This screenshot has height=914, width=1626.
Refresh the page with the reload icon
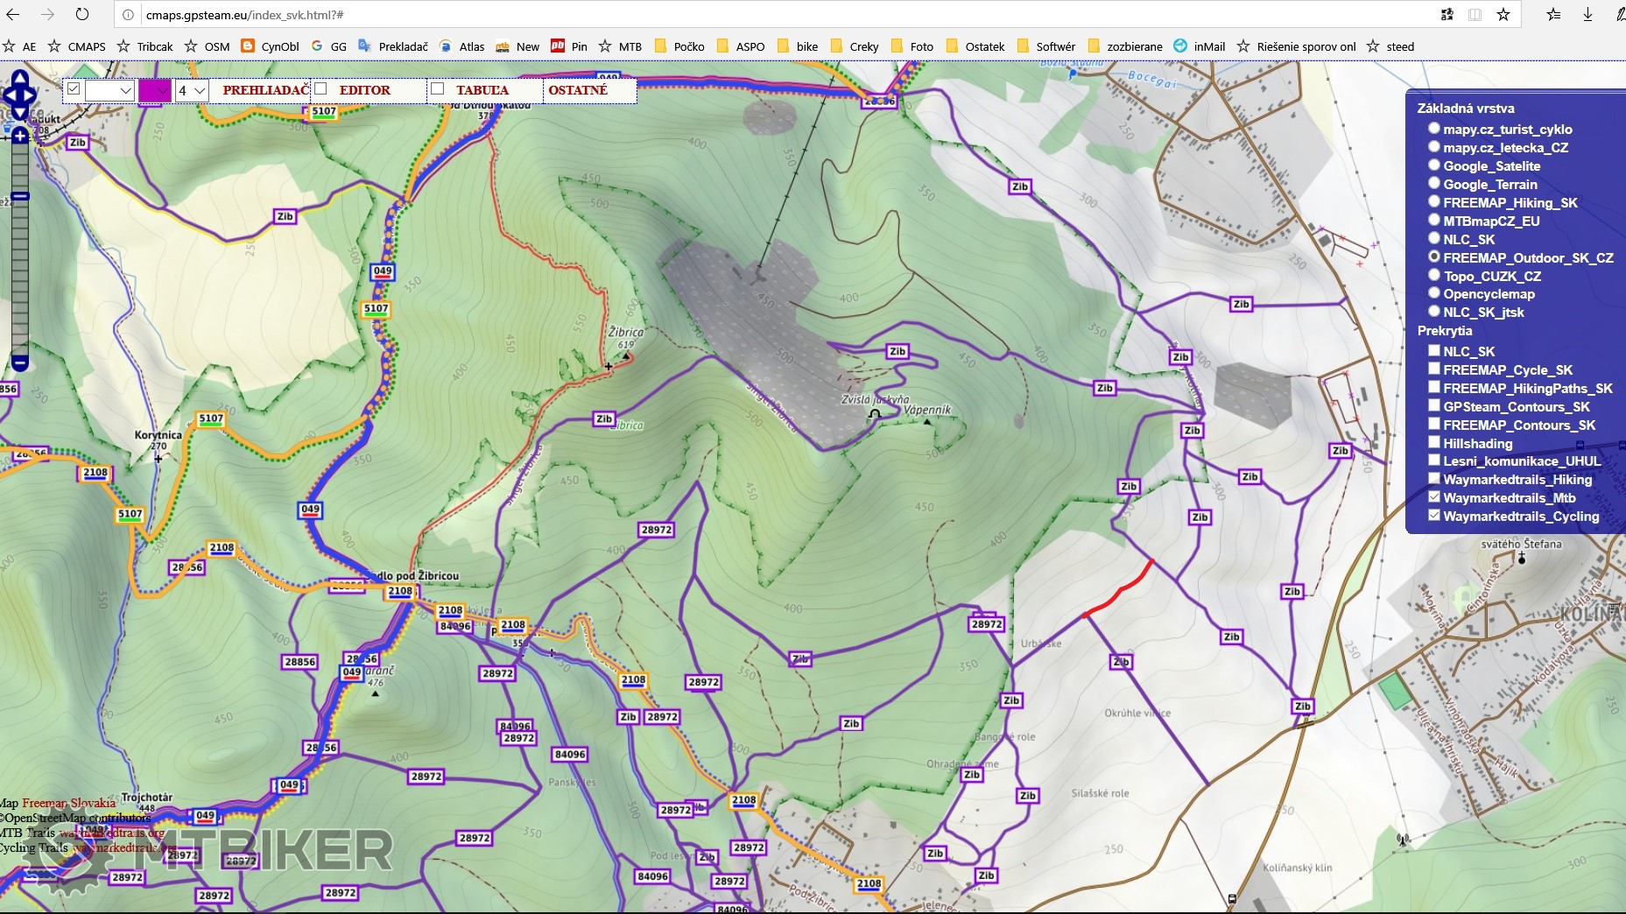pyautogui.click(x=81, y=15)
